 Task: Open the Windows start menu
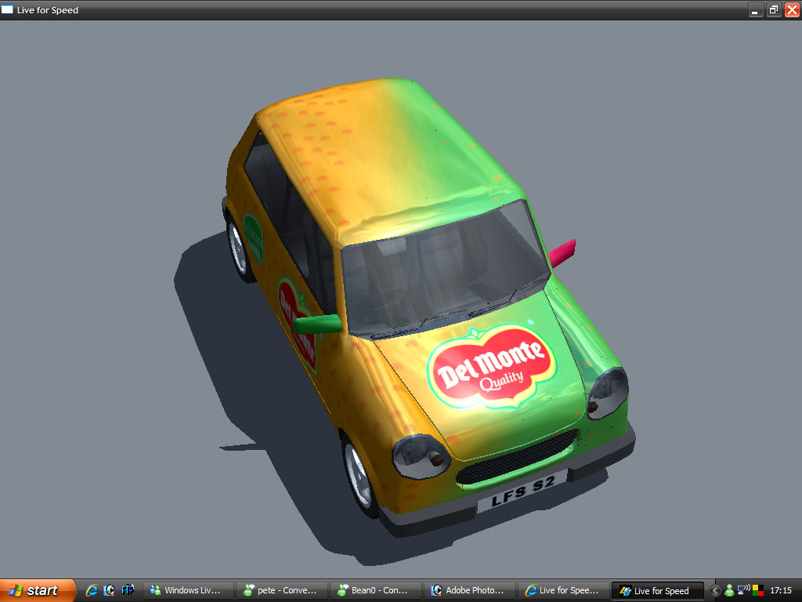coord(37,590)
